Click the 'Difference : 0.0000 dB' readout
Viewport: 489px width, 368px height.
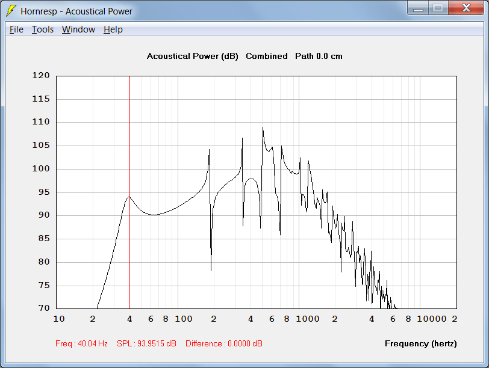pos(224,343)
